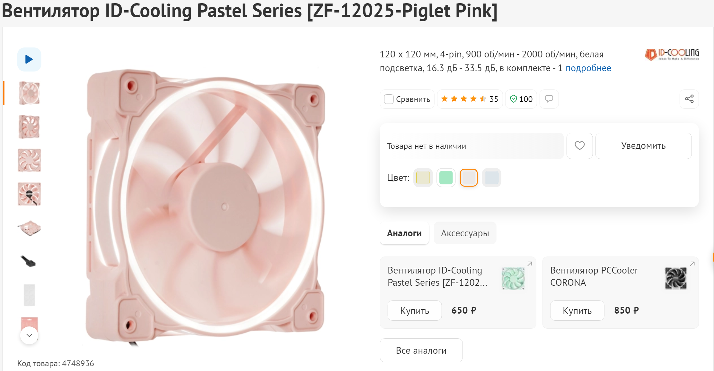Click the share icon
Viewport: 714px width, 371px height.
pyautogui.click(x=689, y=99)
